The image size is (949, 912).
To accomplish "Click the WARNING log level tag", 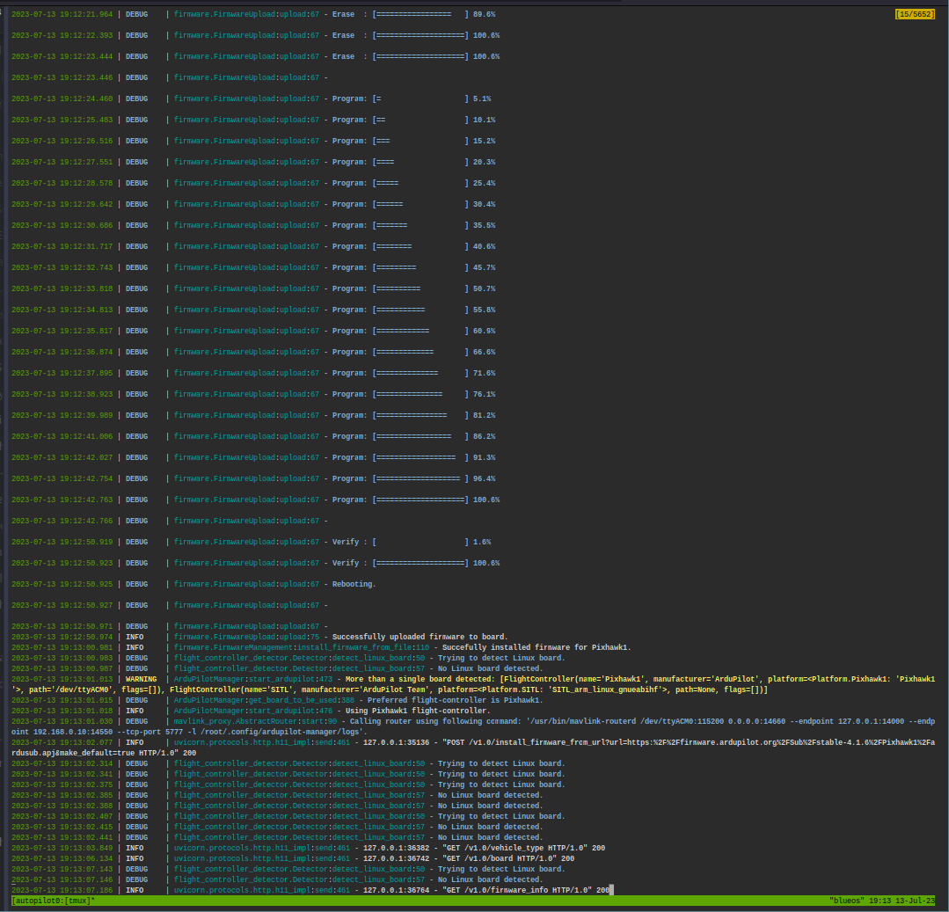I will point(139,678).
